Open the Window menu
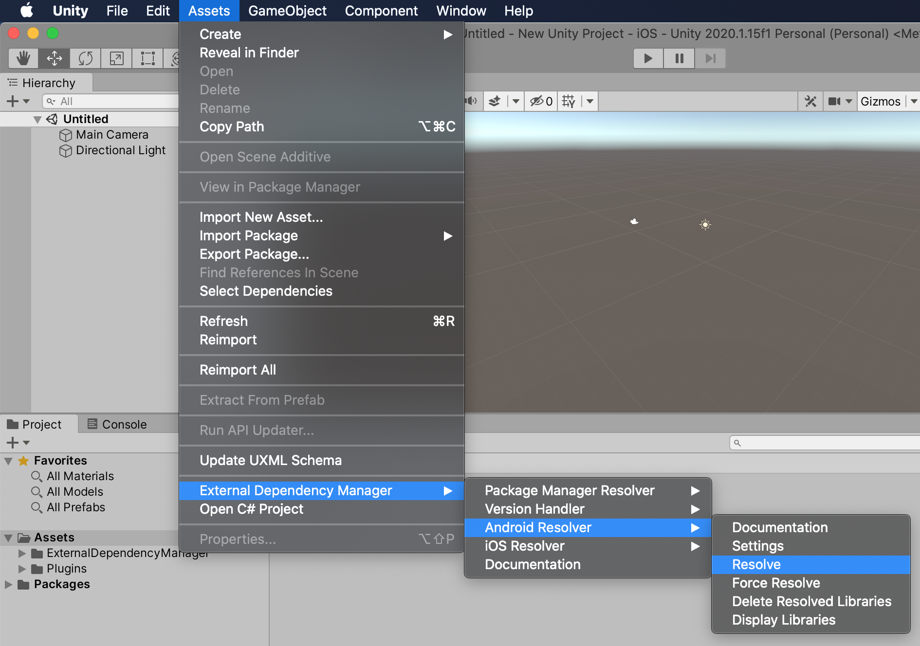The width and height of the screenshot is (920, 646). (461, 11)
